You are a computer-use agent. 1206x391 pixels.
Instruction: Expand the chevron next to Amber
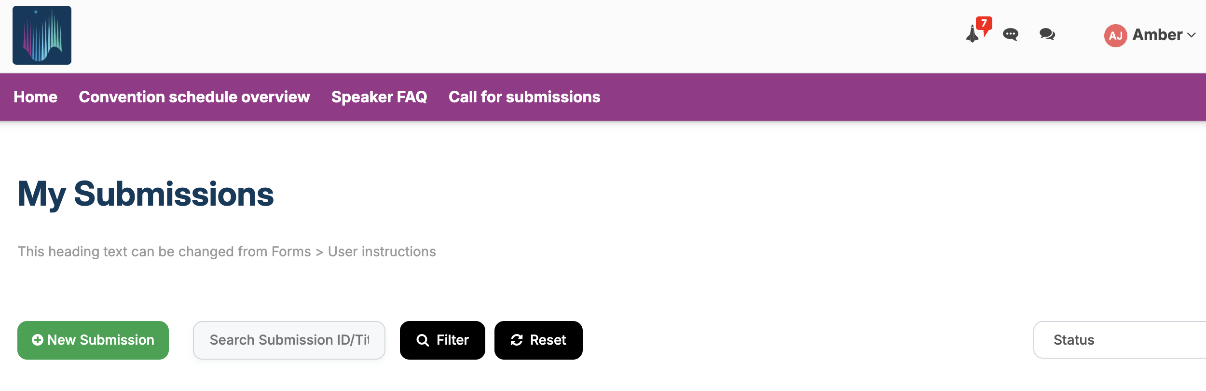1192,35
